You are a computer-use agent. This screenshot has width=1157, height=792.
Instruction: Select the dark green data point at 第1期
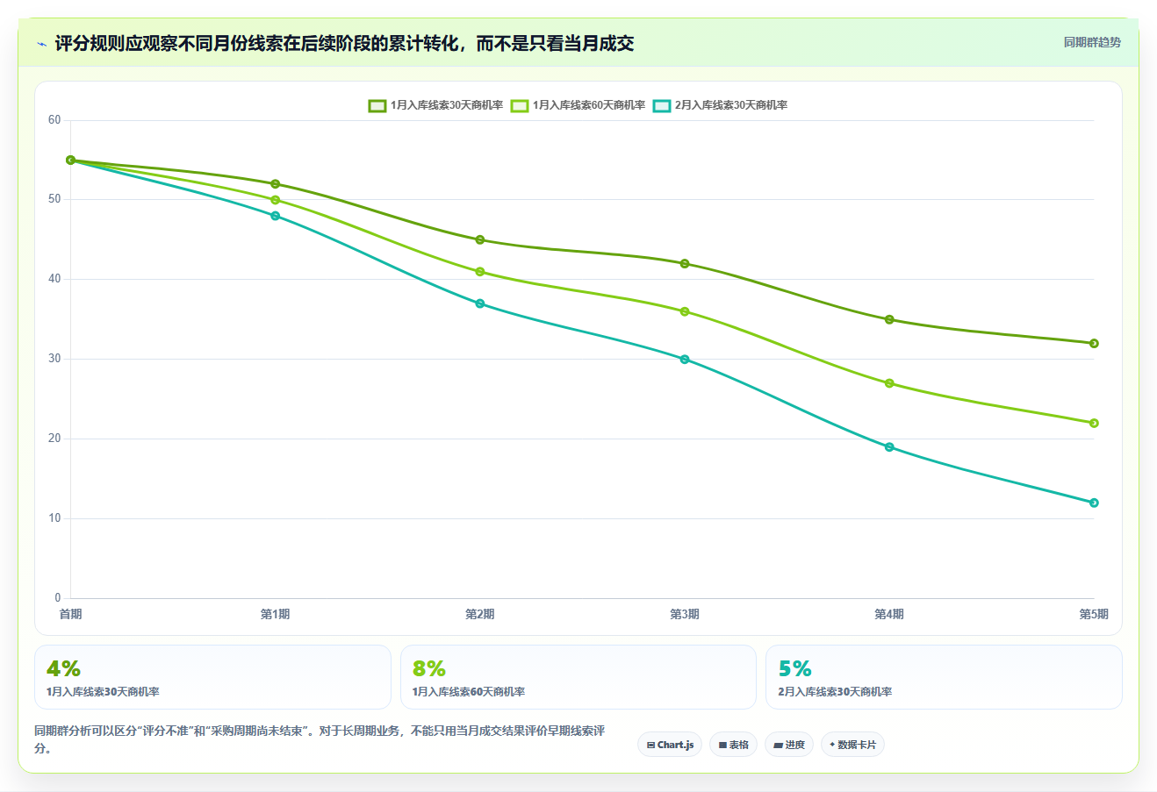276,184
